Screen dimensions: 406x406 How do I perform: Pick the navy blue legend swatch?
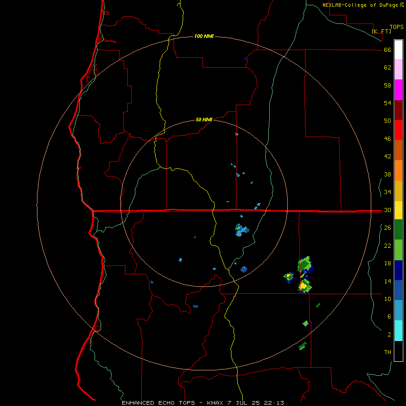[398, 270]
